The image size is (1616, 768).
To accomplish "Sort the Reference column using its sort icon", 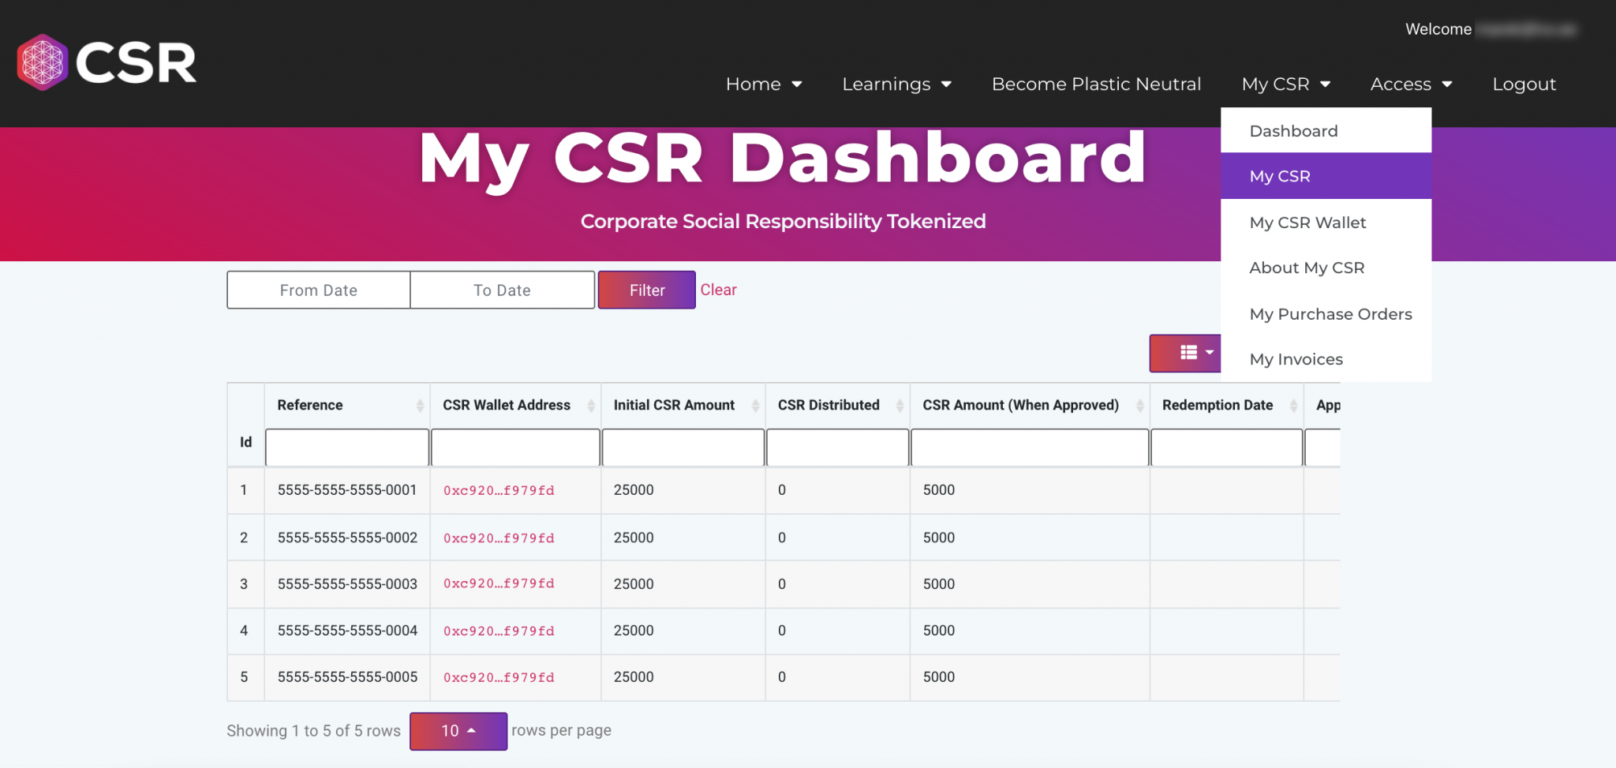I will [x=419, y=405].
